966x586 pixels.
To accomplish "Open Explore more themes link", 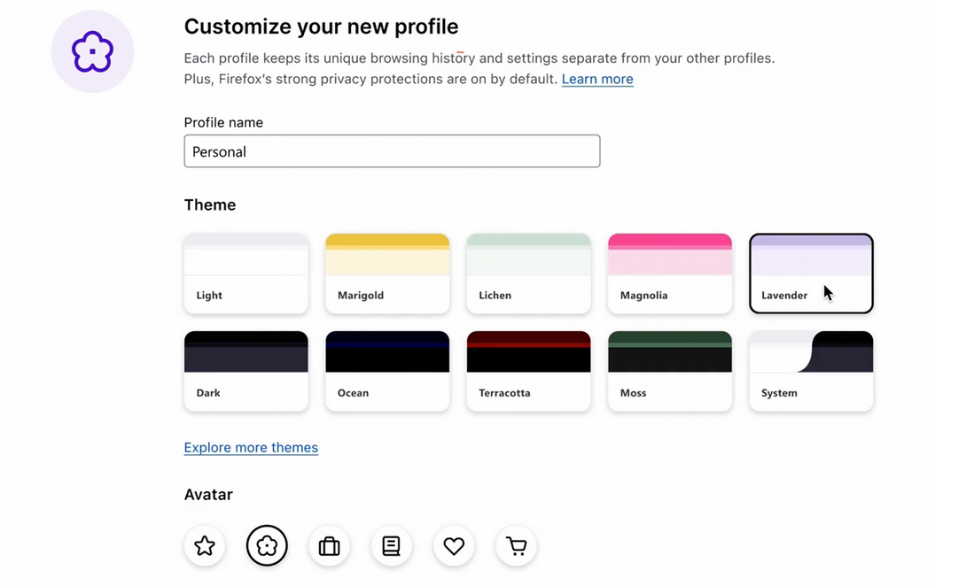I will tap(251, 448).
